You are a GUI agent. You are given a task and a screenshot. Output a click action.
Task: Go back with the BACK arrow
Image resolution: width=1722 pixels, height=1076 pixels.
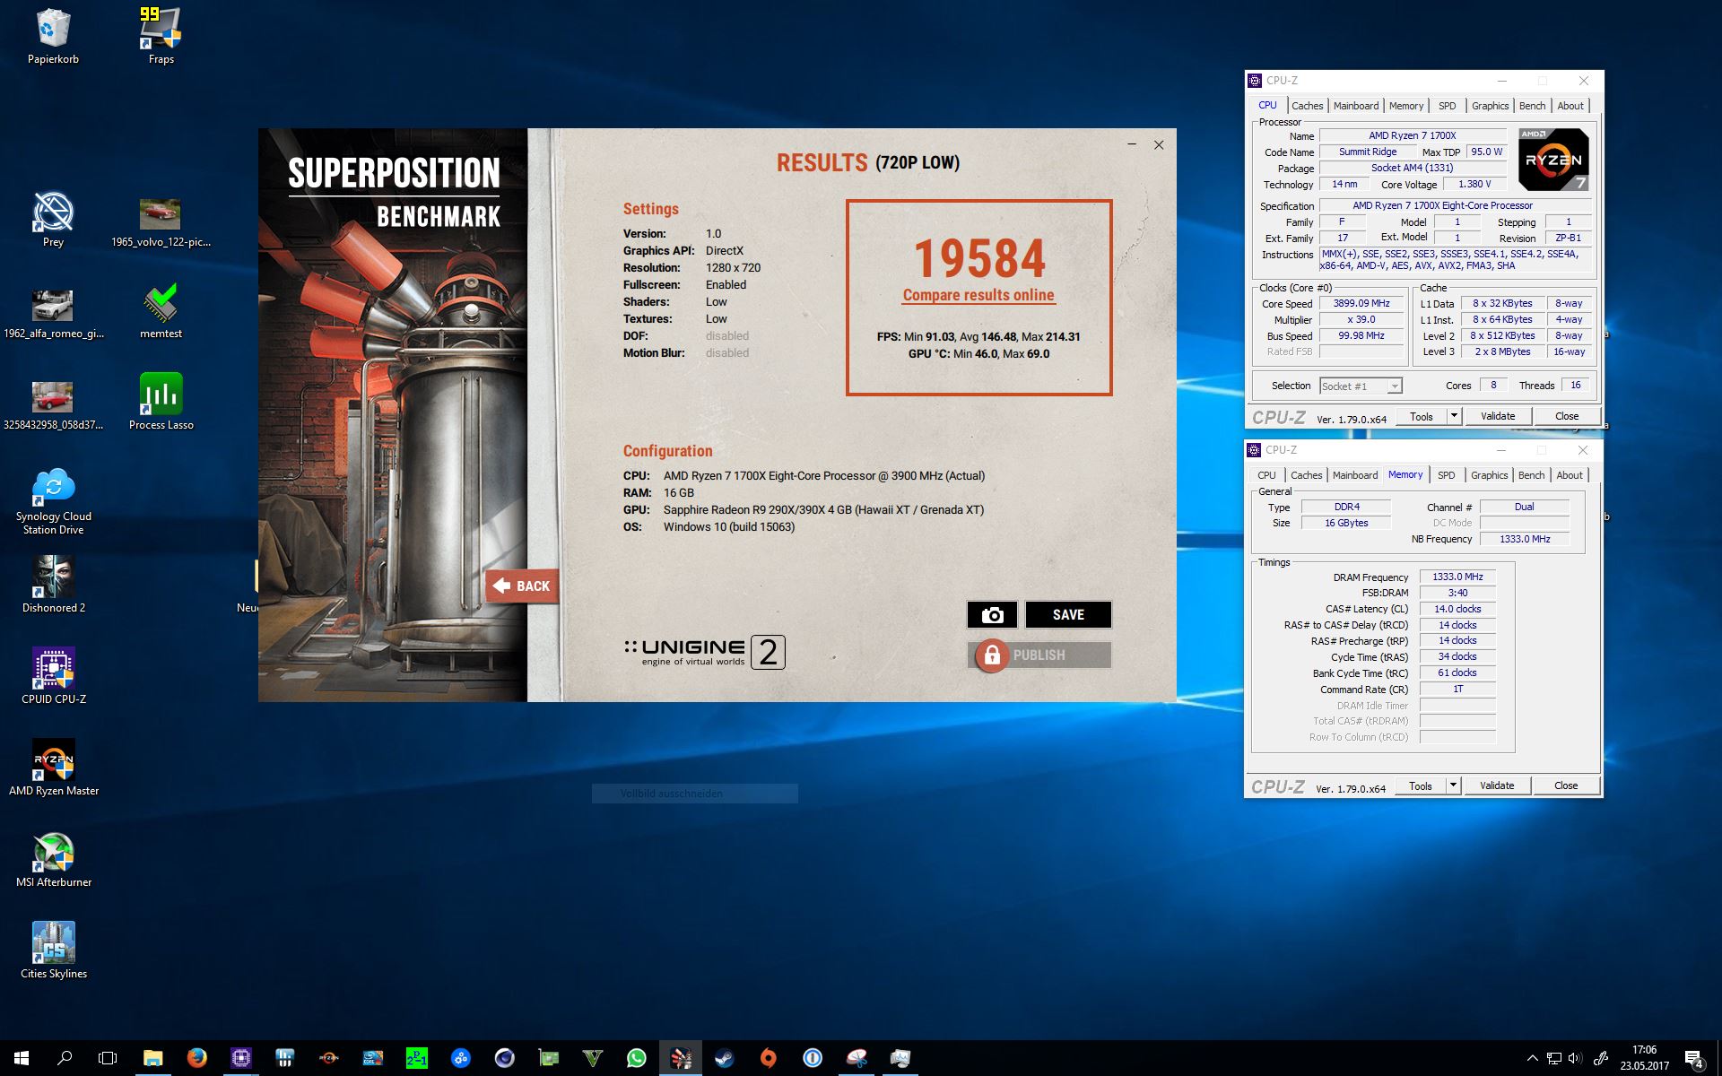(522, 586)
